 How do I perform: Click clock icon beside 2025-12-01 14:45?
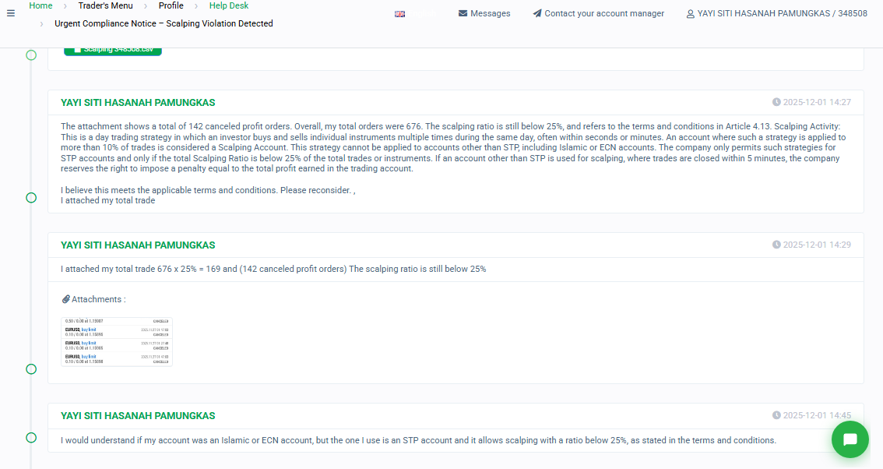click(x=776, y=415)
